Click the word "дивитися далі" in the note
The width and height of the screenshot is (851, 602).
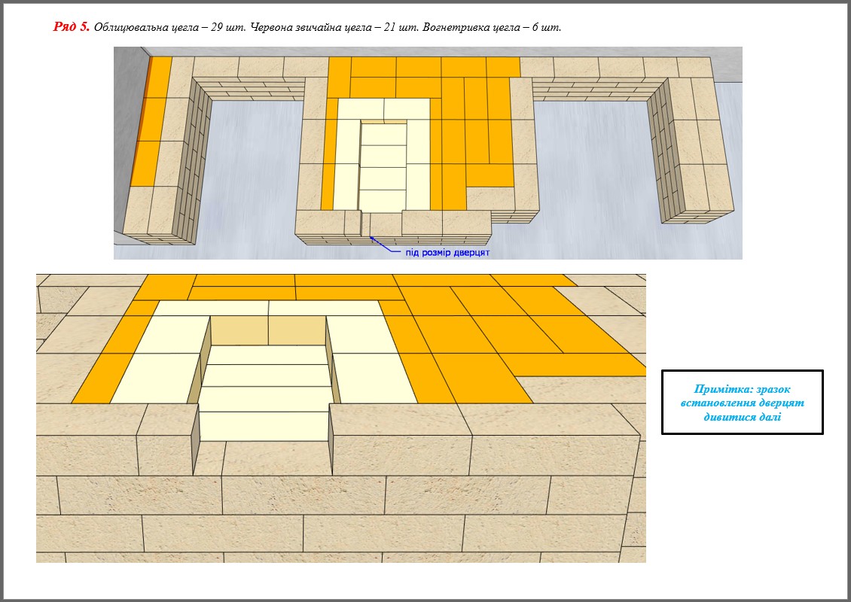click(x=742, y=416)
